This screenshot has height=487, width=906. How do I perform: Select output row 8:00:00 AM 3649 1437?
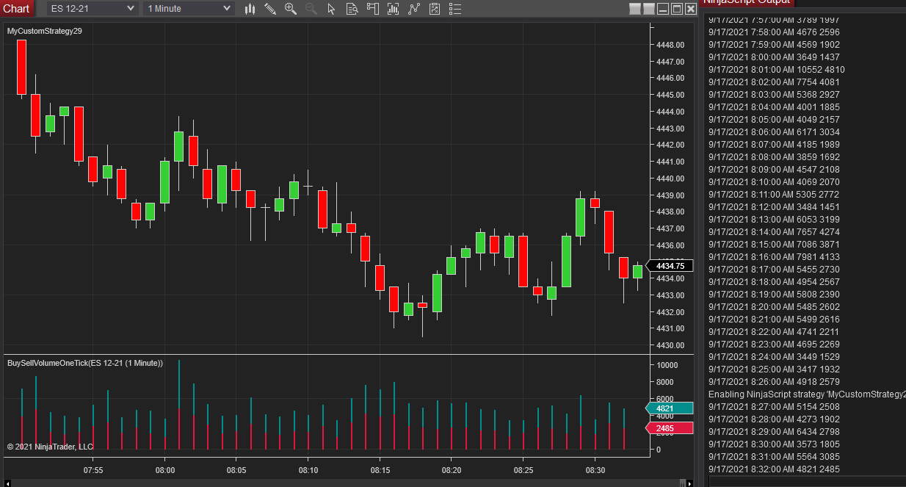[774, 57]
